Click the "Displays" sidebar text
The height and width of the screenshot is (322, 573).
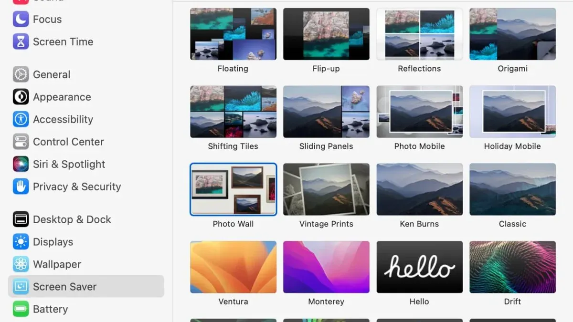pyautogui.click(x=53, y=242)
